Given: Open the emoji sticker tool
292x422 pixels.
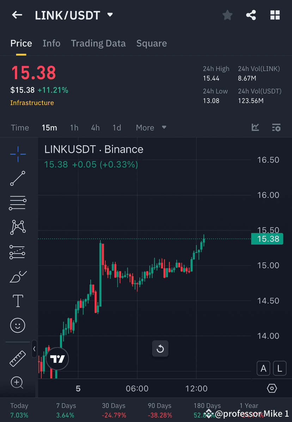Looking at the screenshot, I should click(18, 325).
